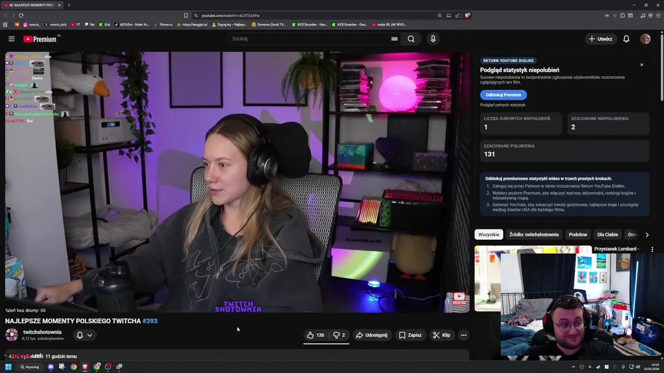Open the YouTube hamburger guide menu

pos(11,39)
